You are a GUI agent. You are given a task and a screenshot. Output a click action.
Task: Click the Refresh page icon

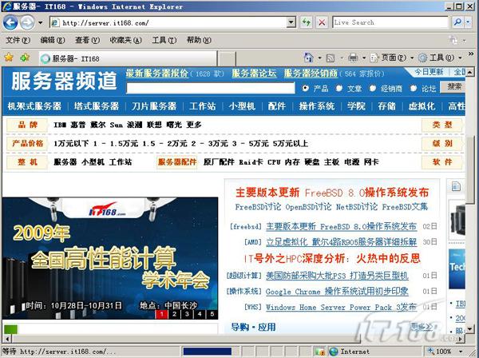click(x=306, y=22)
